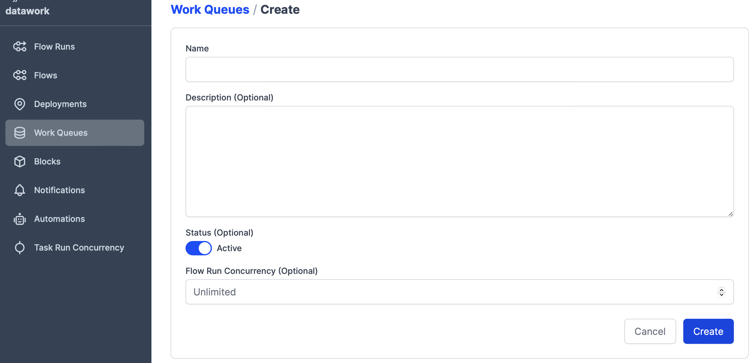Open the Notifications menu item
Screen dimensions: 756x363
[x=59, y=190]
